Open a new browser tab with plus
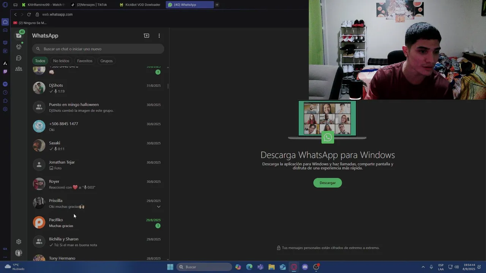The width and height of the screenshot is (486, 273). pos(217,5)
